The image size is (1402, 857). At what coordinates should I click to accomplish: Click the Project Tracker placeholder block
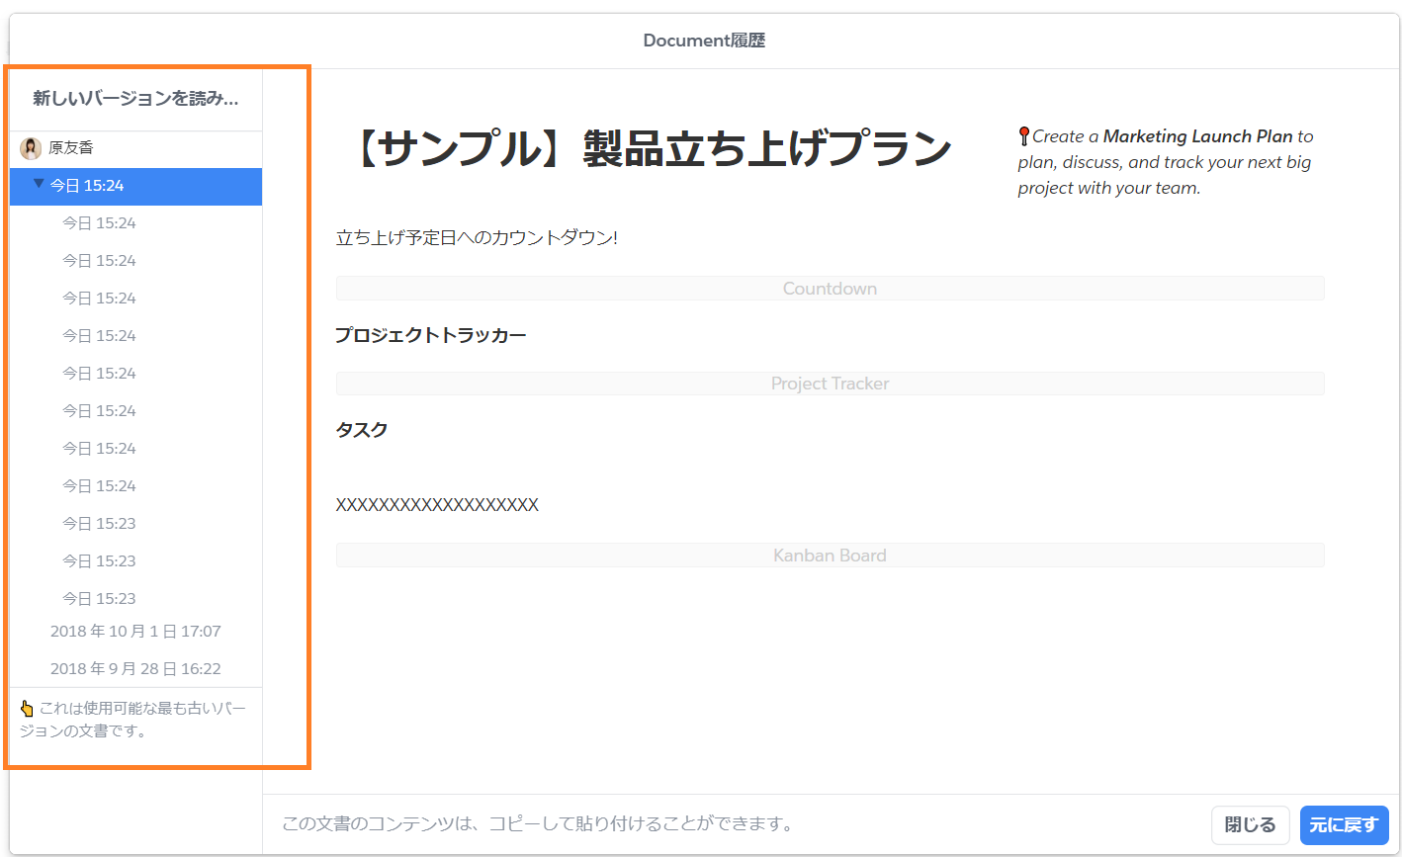pos(830,384)
